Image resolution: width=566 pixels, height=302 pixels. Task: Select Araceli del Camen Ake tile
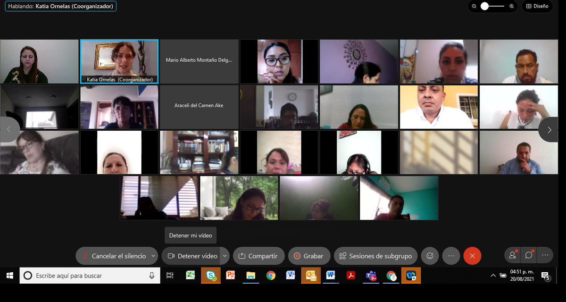coord(199,107)
